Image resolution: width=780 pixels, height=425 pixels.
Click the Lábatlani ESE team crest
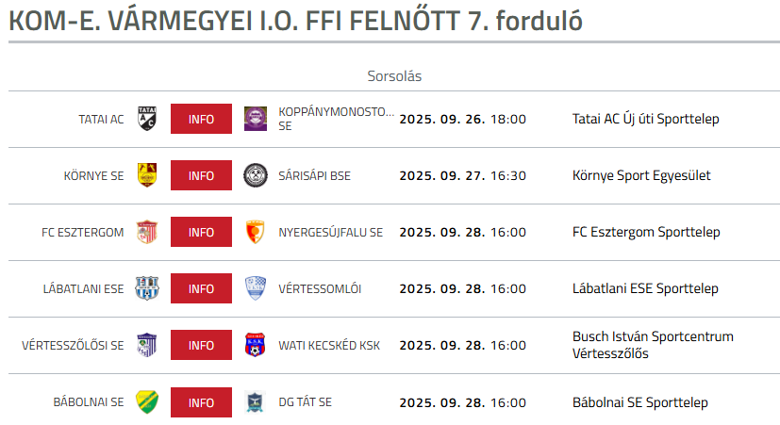click(x=147, y=288)
